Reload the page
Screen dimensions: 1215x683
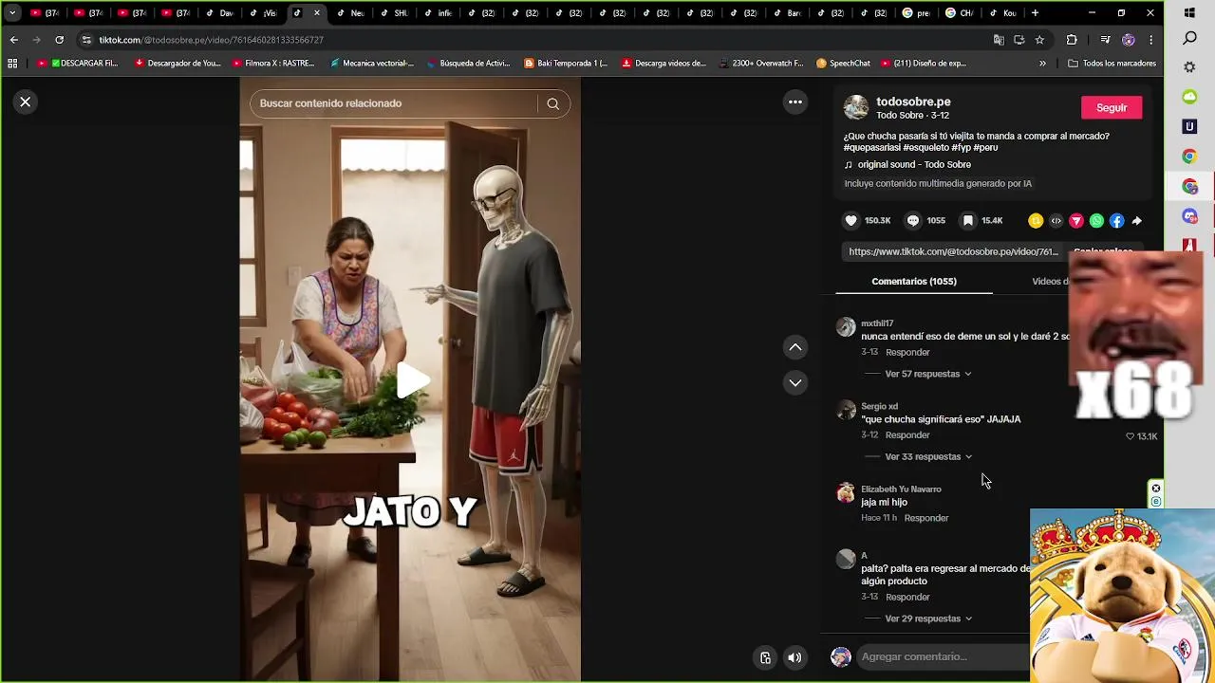(59, 40)
